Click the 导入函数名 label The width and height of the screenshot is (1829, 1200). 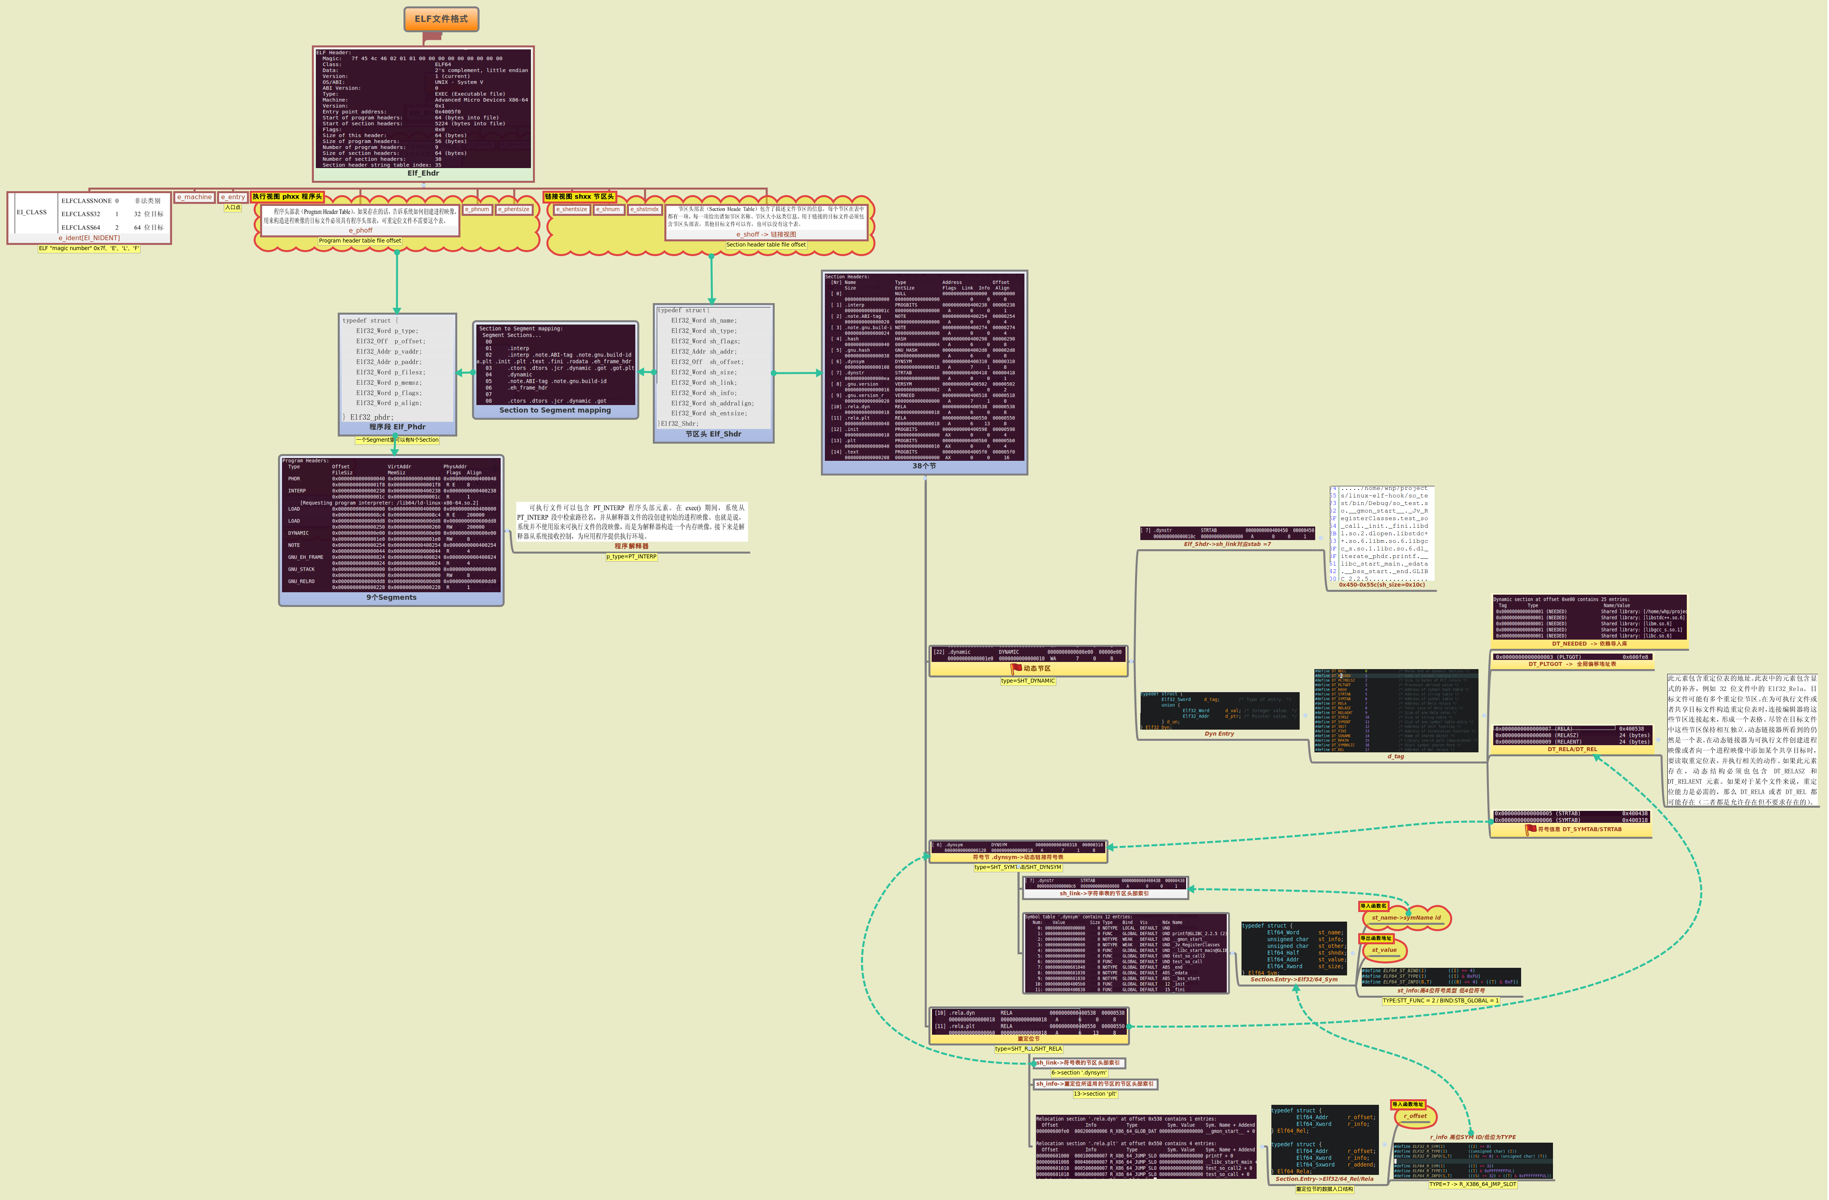1373,906
